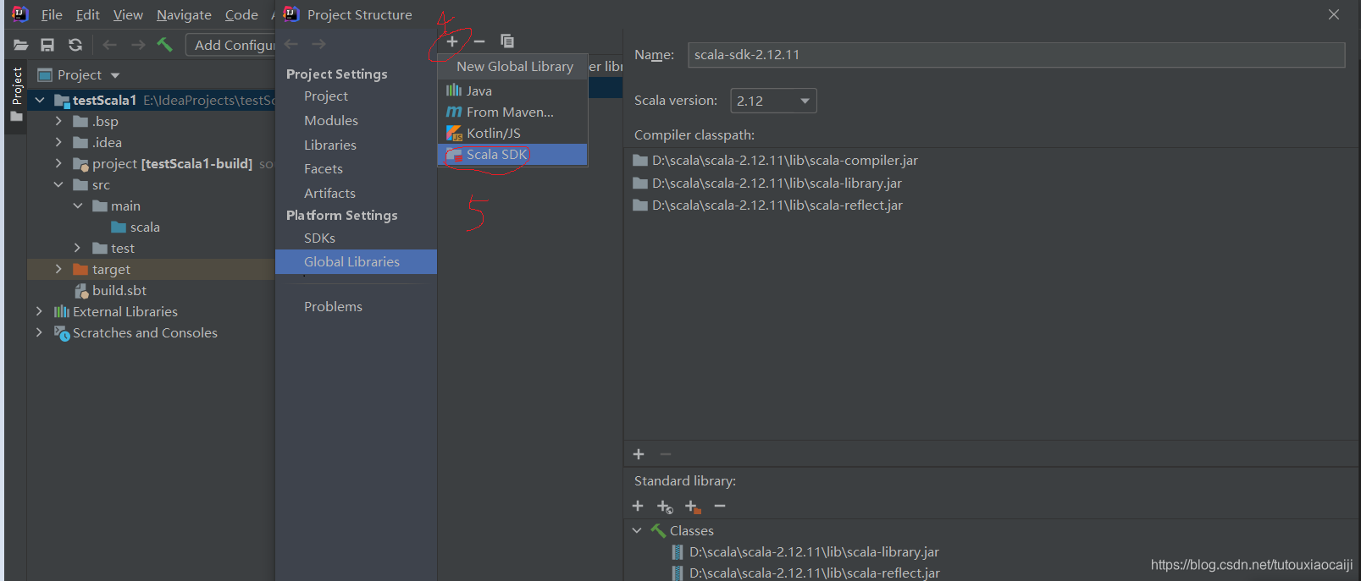Select Project under Project Settings
1361x581 pixels.
[x=326, y=96]
